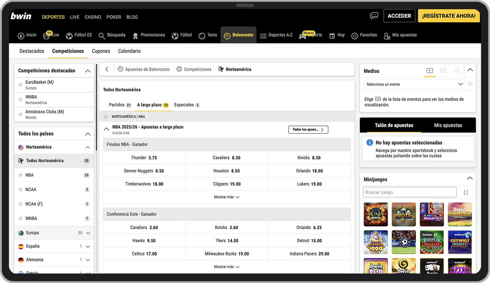The width and height of the screenshot is (490, 283).
Task: Open Deportes A-Z list
Action: 276,35
